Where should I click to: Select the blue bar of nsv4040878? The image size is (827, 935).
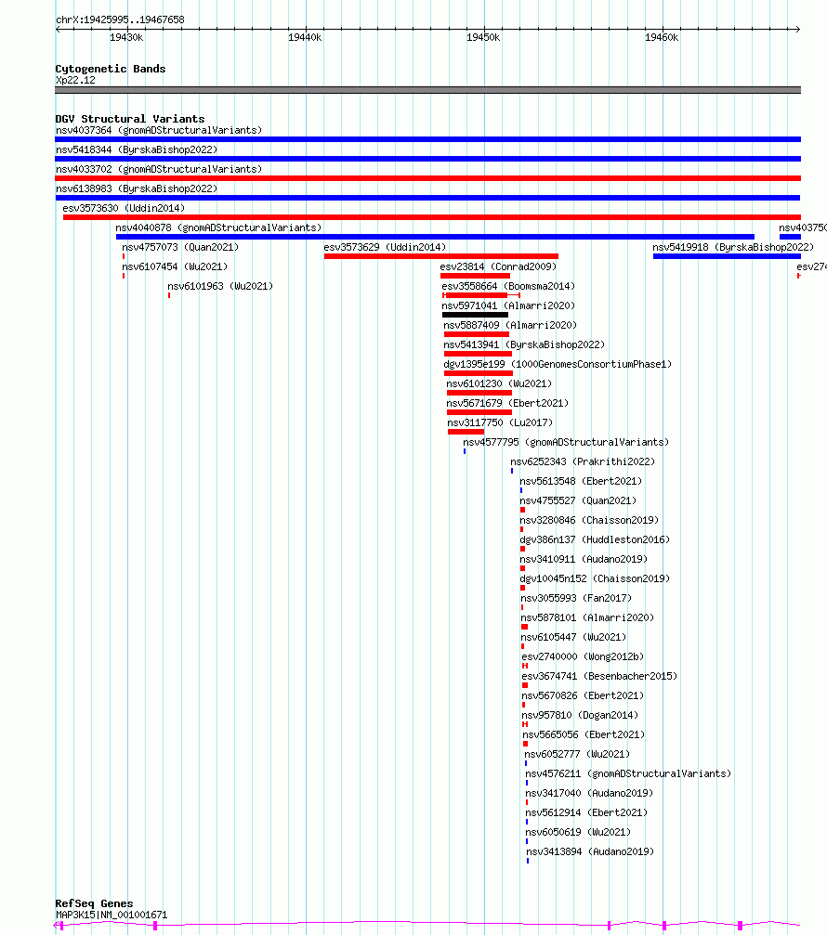[x=435, y=237]
